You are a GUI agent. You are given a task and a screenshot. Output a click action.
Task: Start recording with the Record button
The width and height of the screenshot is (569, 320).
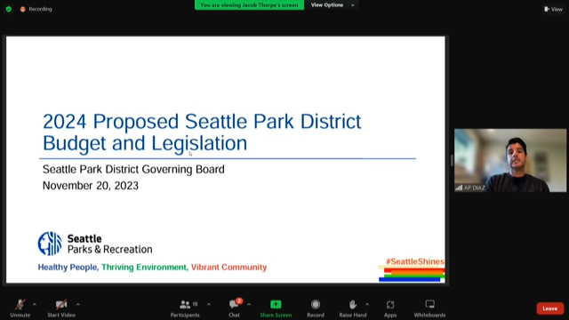tap(316, 308)
